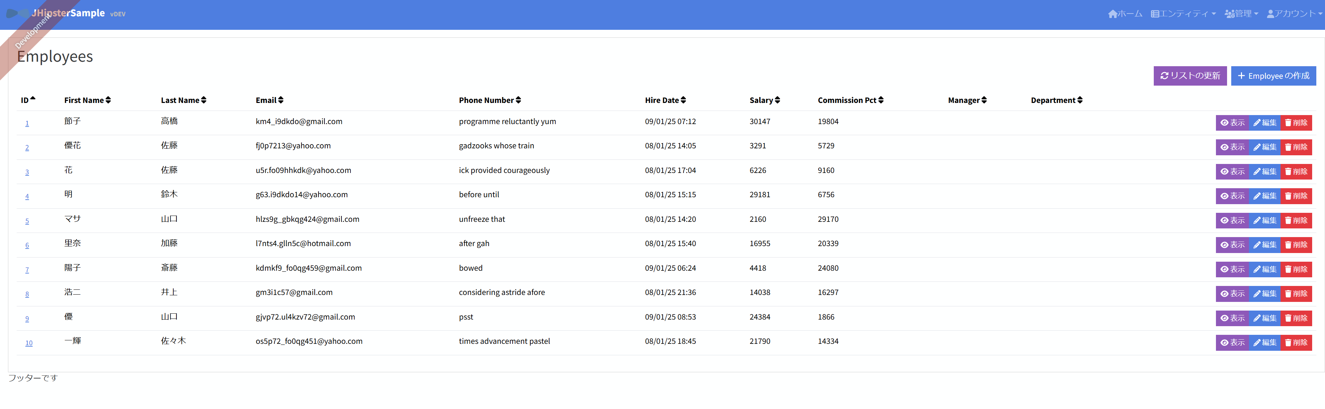Toggle sorting by Salary column
This screenshot has width=1325, height=409.
pos(764,100)
